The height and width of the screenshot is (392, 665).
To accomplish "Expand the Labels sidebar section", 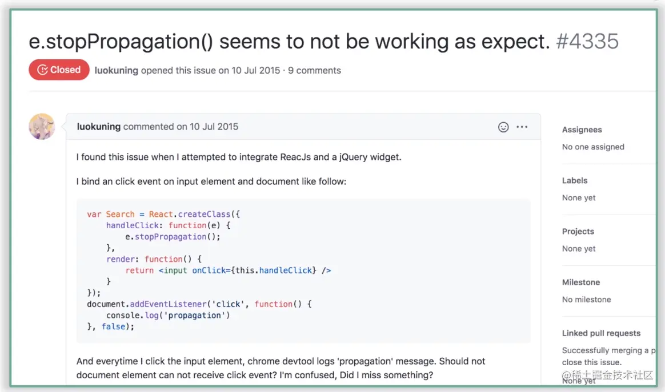I will click(x=575, y=181).
